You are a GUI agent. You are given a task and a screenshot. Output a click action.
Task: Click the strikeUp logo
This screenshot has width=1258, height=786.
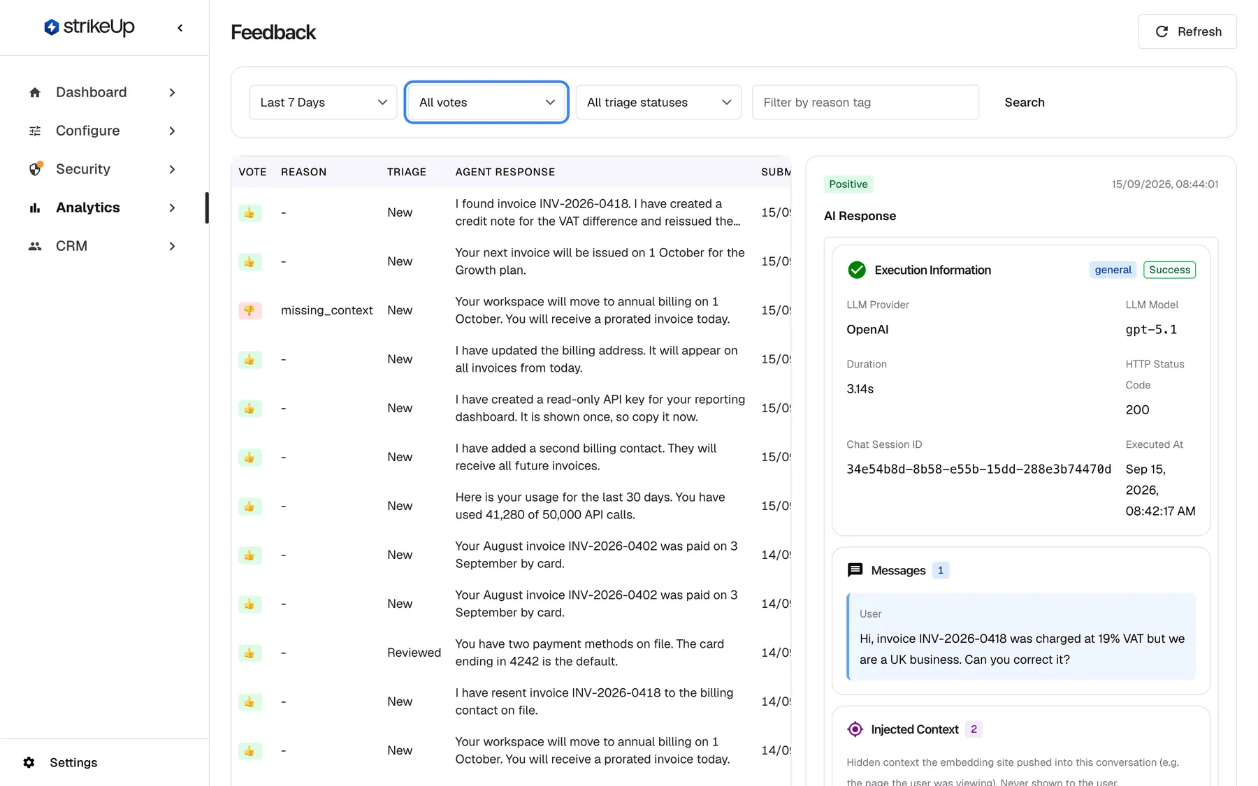click(89, 27)
